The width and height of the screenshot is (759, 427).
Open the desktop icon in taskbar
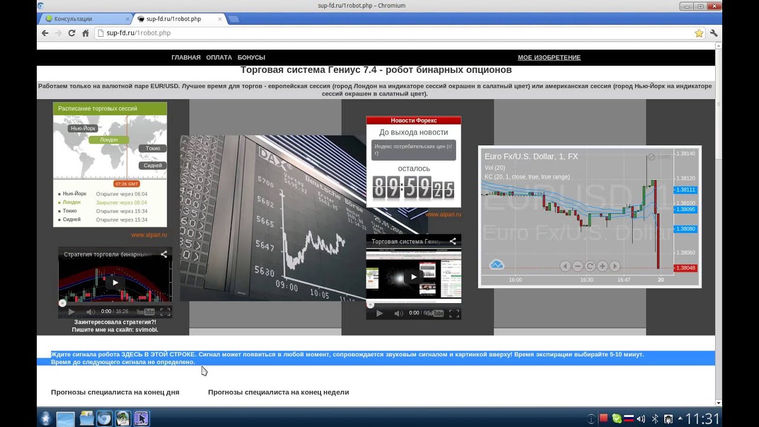coord(65,419)
